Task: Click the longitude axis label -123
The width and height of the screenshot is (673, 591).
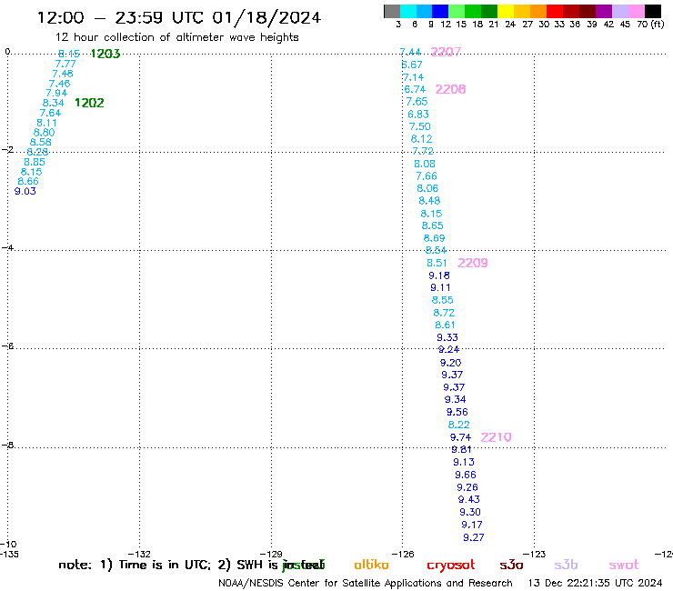Action: coord(535,554)
